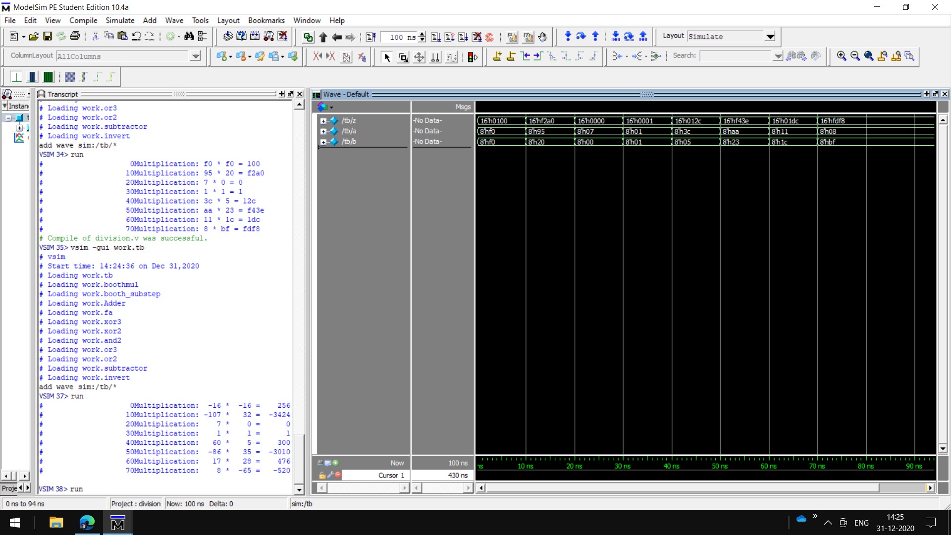Open the Simulate menu
951x535 pixels.
point(119,20)
